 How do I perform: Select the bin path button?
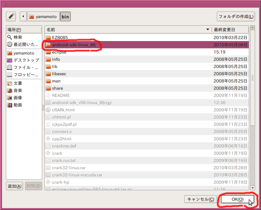click(x=65, y=16)
